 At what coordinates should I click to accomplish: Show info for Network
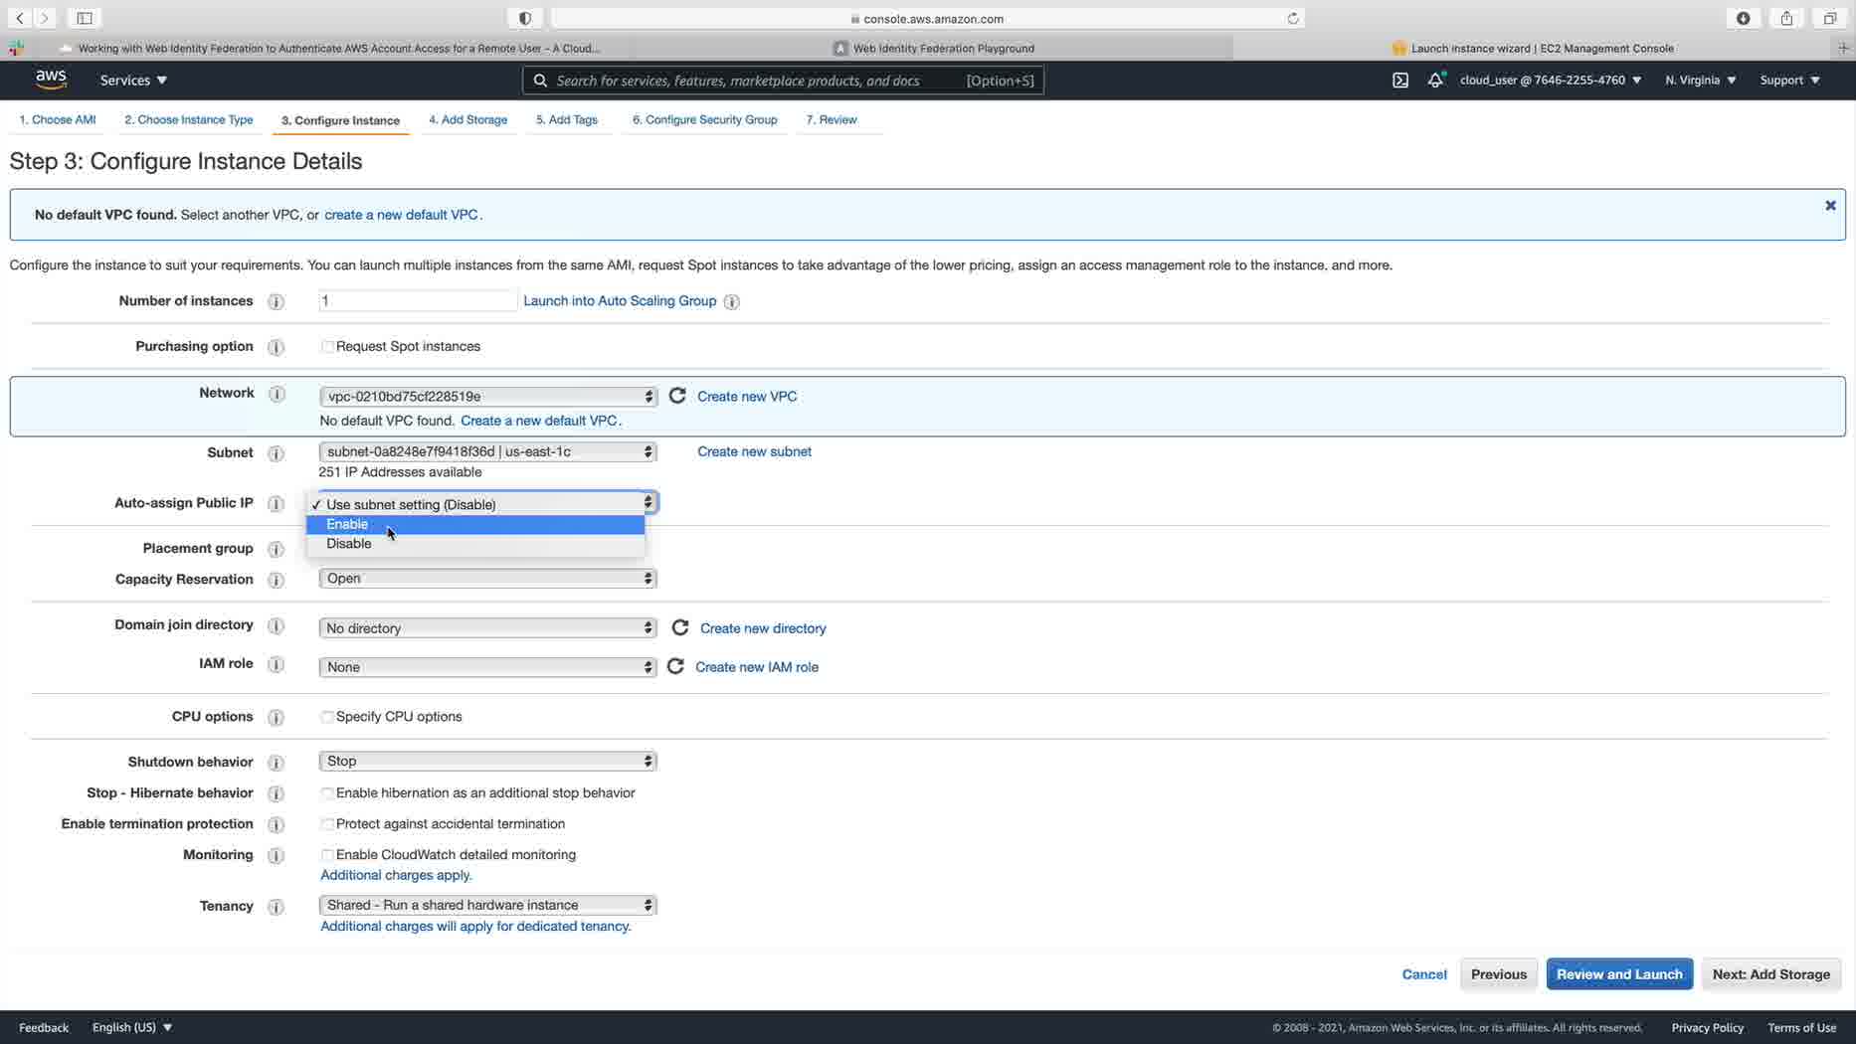coord(278,394)
